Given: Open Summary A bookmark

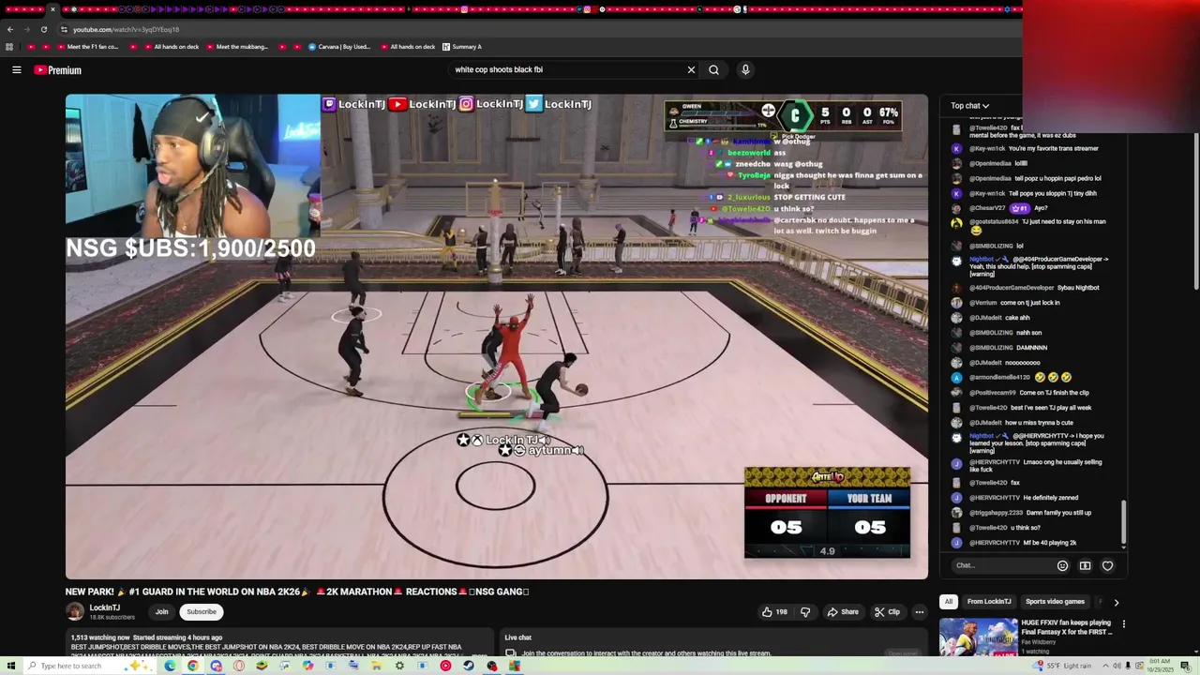Looking at the screenshot, I should tap(460, 47).
